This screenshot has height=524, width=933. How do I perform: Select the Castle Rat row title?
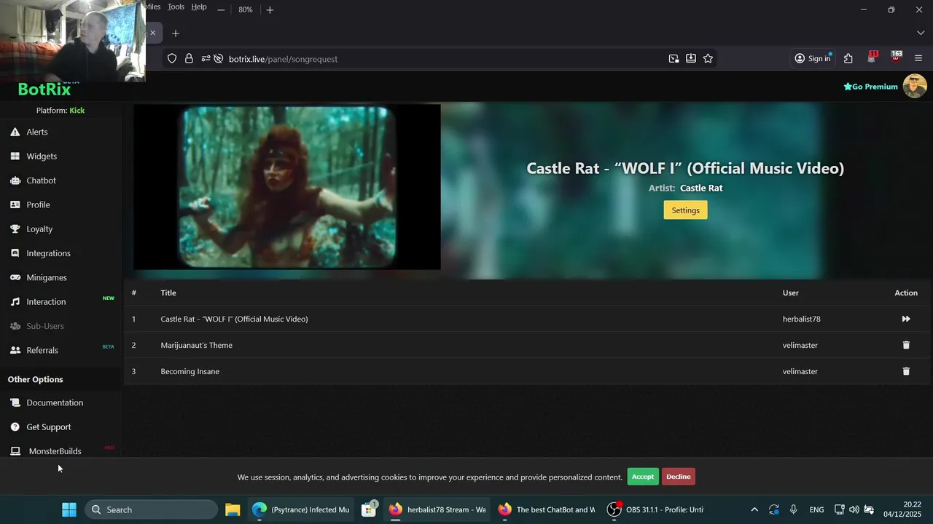click(x=234, y=319)
